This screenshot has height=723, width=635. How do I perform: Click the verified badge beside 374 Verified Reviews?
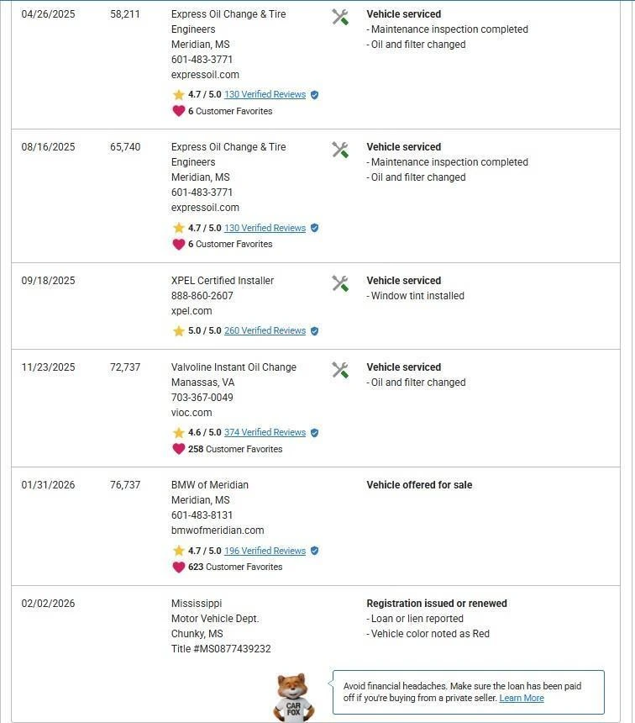point(314,433)
